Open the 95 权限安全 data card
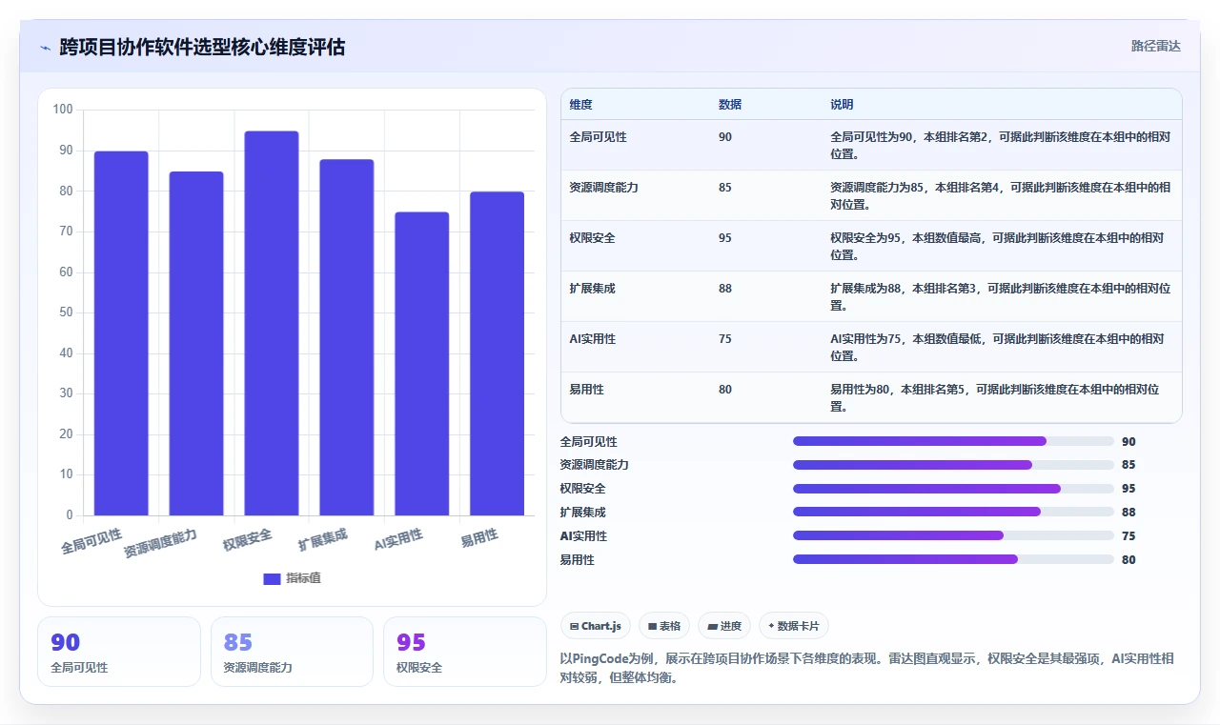The width and height of the screenshot is (1220, 725). 464,652
